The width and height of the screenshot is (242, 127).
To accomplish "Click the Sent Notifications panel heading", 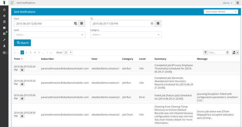I will click(x=25, y=12).
